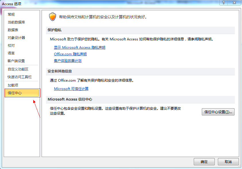Viewport: 242px width, 169px height.
Task: Open 自定义功能区 options
Action: (x=18, y=69)
